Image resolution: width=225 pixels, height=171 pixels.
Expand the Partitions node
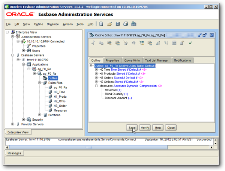(40, 115)
